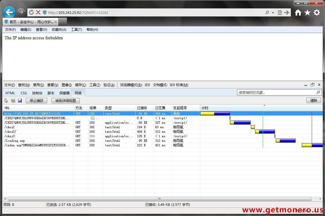
Task: Expand the address bar autocomplete dropdown arrow
Action: pos(273,13)
